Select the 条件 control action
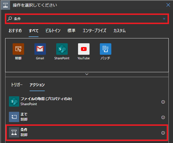The image size is (173, 143). coord(87,132)
